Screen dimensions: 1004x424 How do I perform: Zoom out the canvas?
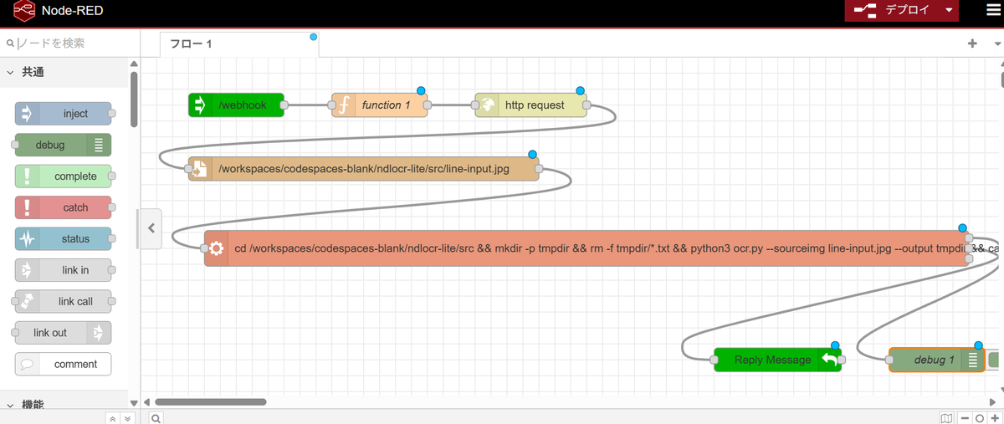click(966, 417)
